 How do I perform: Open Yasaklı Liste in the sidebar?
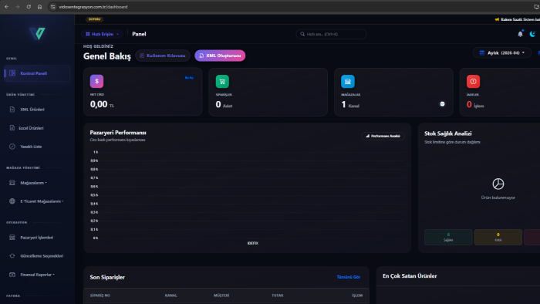tap(37, 147)
